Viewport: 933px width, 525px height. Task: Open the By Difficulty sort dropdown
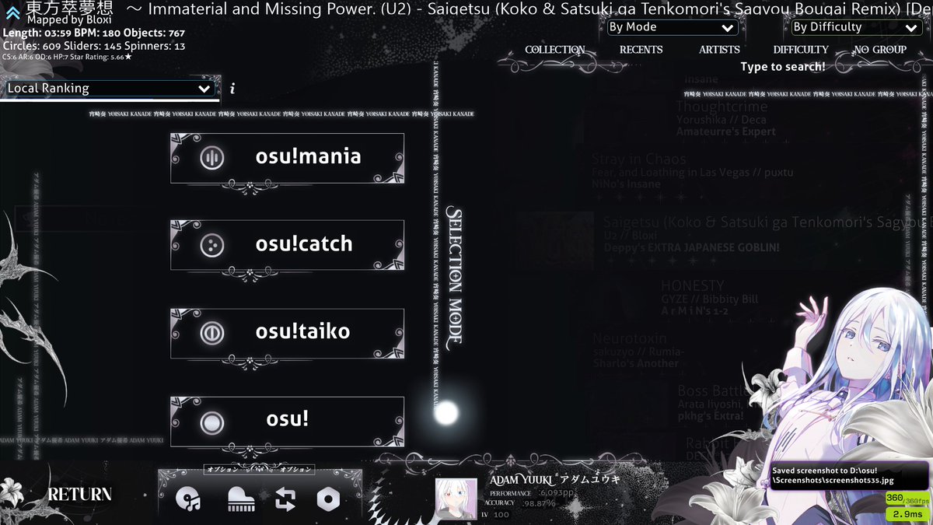click(x=856, y=27)
